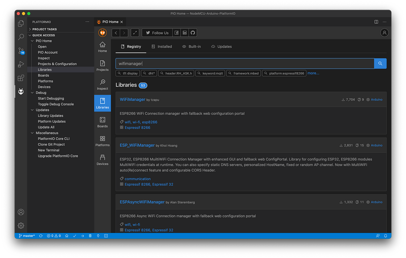This screenshot has width=406, height=258.
Task: Click the 'tft display' search suggestion
Action: pos(128,73)
